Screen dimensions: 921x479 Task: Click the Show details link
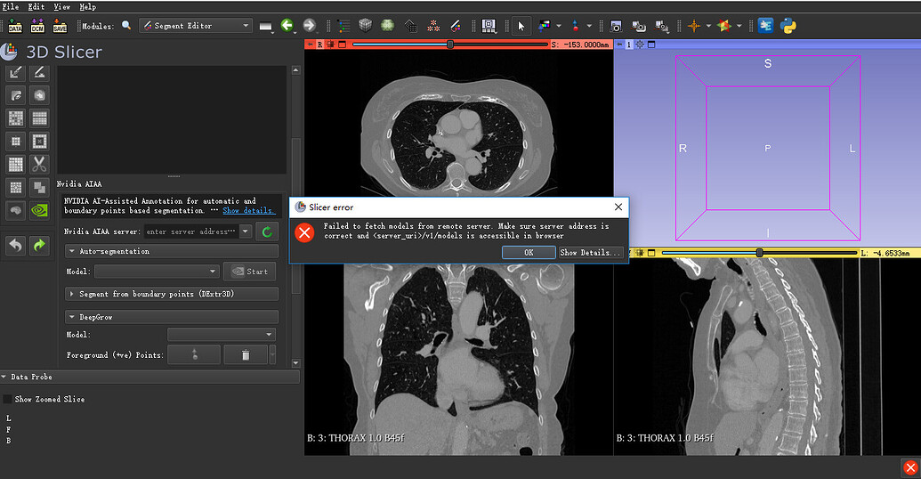(x=248, y=210)
